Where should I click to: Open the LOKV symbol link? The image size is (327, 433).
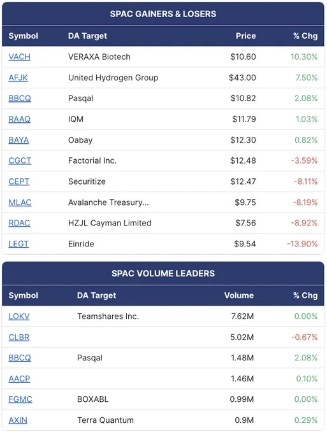pos(19,316)
